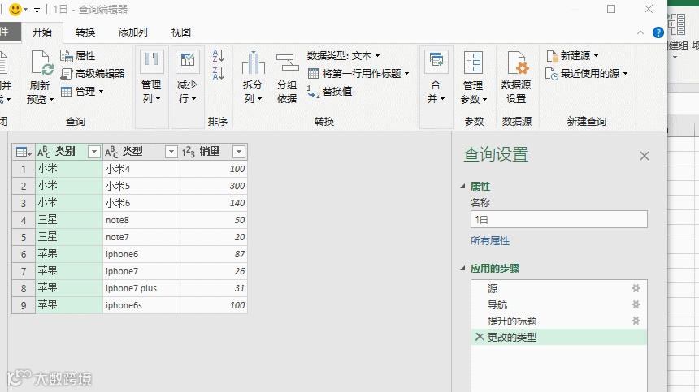
Task: Open the 刷新预览 dropdown arrow
Action: click(51, 99)
